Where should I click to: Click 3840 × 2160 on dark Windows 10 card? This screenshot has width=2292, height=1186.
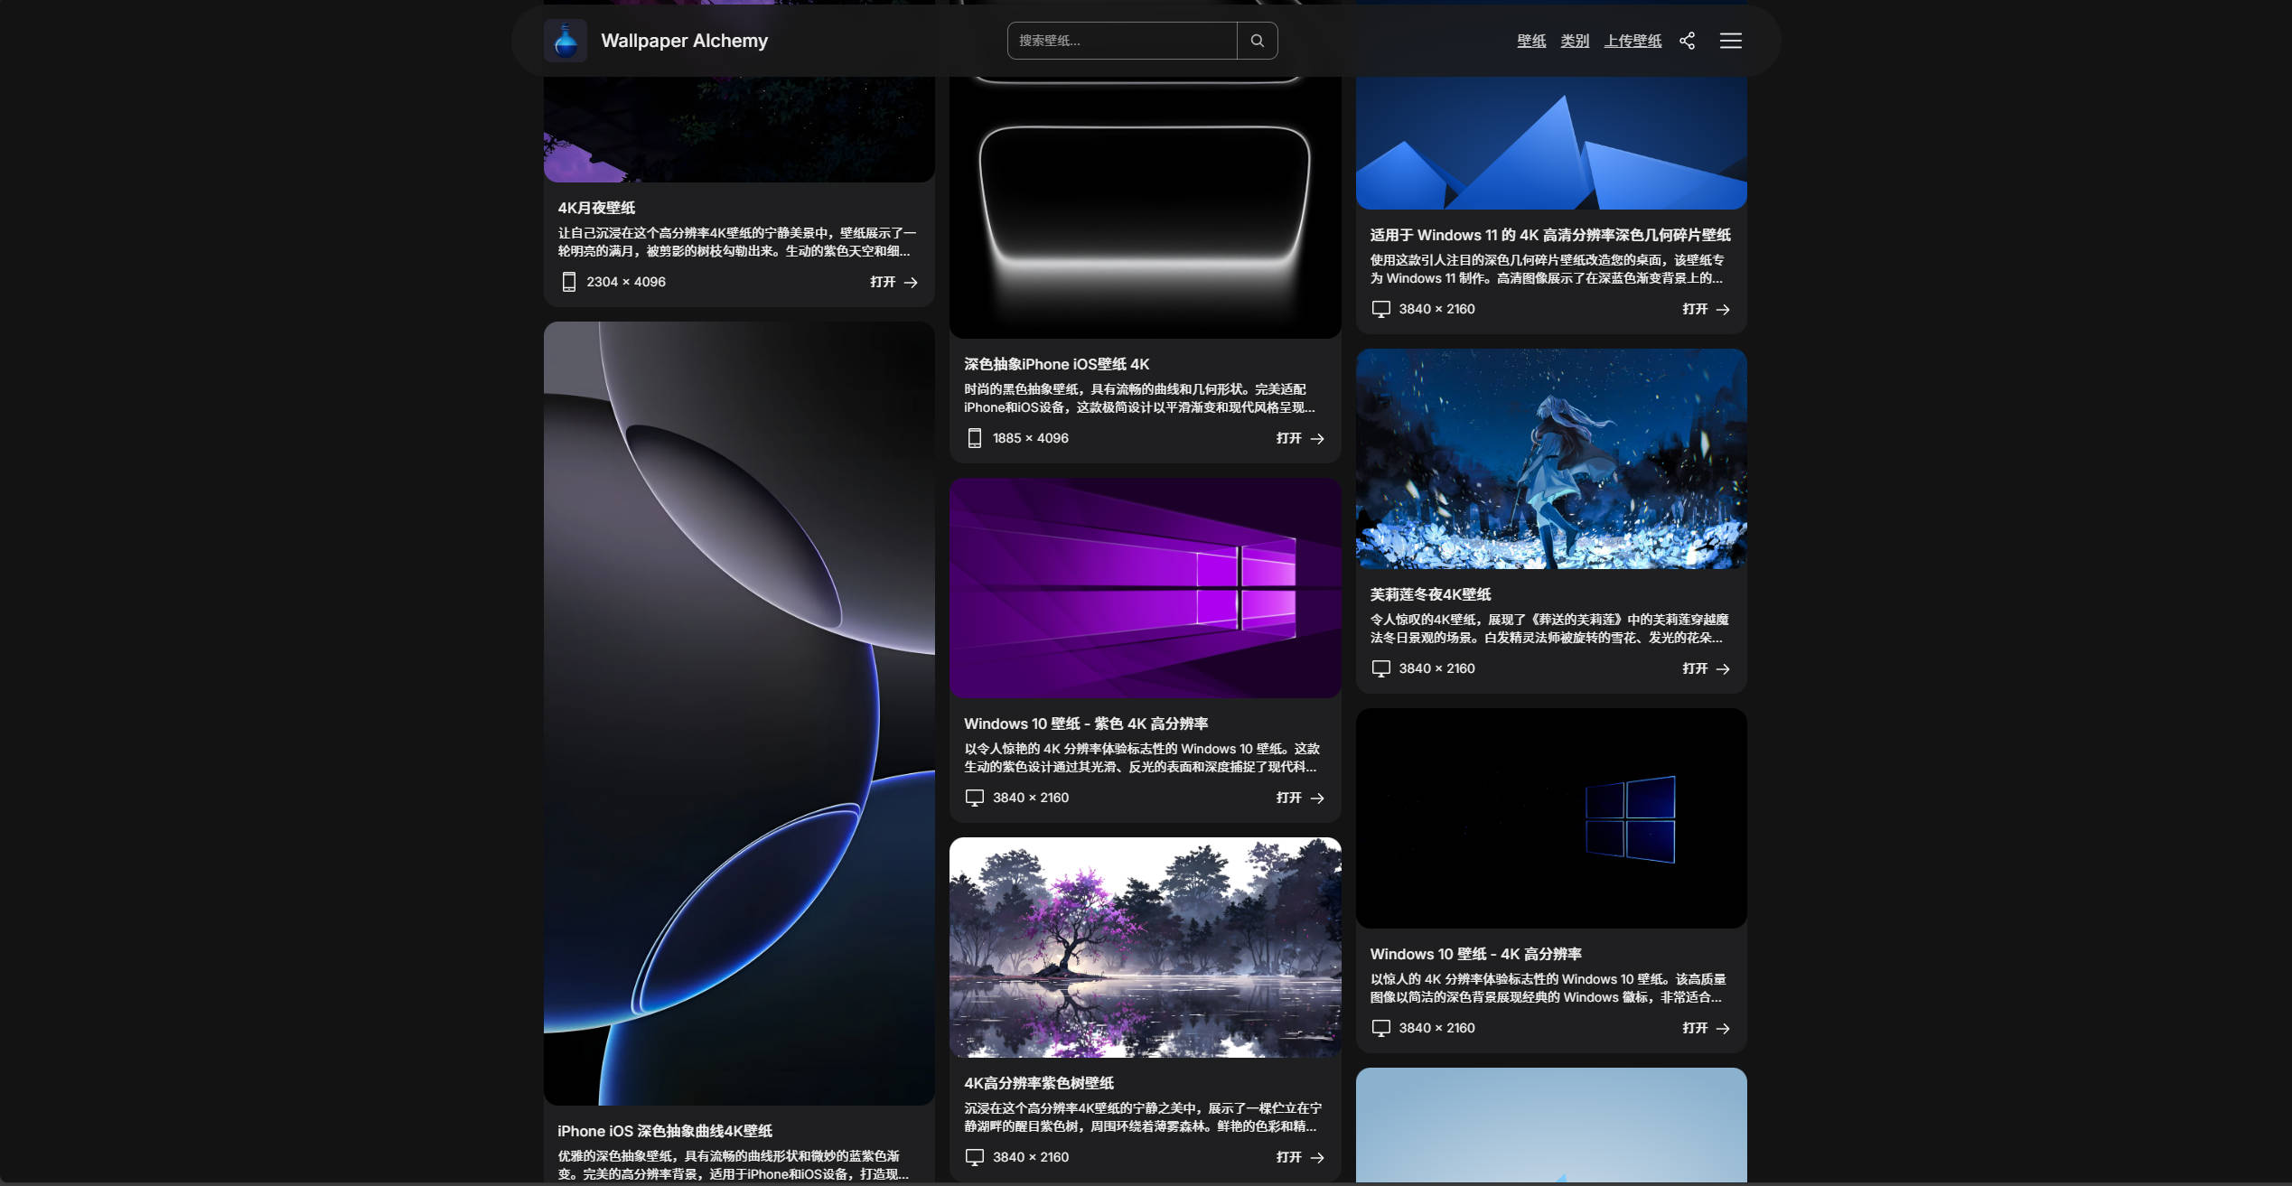pyautogui.click(x=1436, y=1028)
